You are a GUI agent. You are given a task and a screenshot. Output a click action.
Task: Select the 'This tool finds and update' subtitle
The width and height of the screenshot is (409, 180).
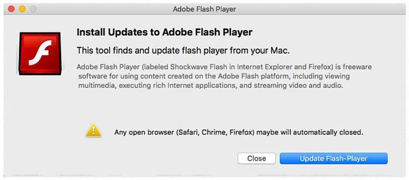point(183,51)
